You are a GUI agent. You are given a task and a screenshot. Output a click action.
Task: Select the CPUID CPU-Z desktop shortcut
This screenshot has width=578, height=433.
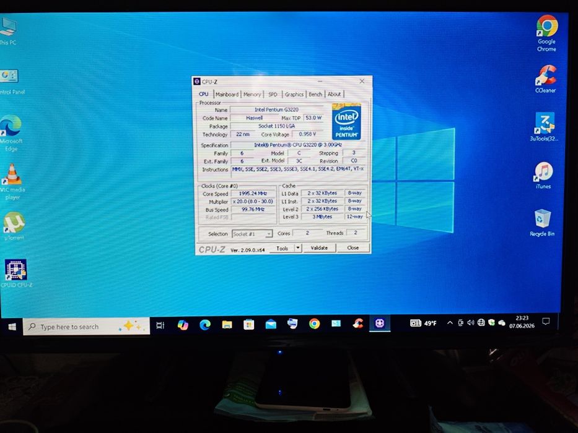(x=16, y=273)
